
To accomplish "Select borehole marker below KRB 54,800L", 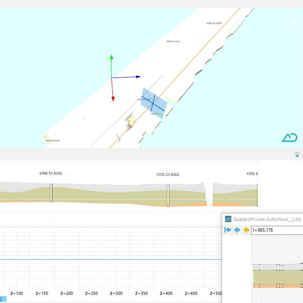I will 168,196.
